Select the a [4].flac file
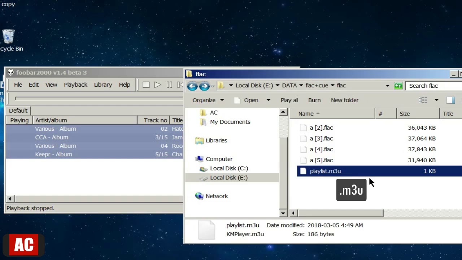Viewport: 462px width, 260px height. pyautogui.click(x=321, y=149)
